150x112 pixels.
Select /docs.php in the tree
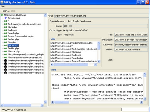(12, 27)
